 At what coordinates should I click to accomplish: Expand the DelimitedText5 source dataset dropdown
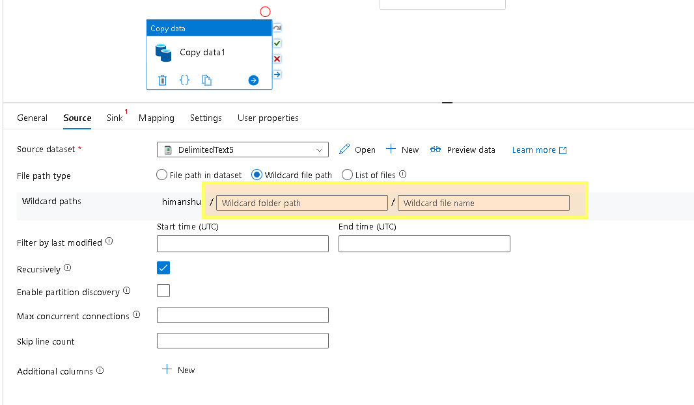243,150
